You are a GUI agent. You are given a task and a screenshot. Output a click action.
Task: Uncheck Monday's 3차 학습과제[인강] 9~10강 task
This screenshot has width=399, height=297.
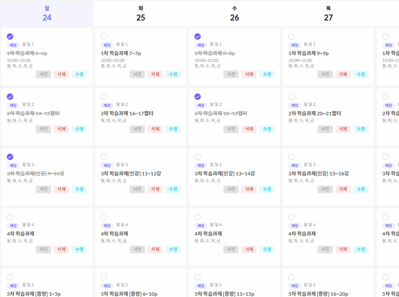tap(10, 157)
